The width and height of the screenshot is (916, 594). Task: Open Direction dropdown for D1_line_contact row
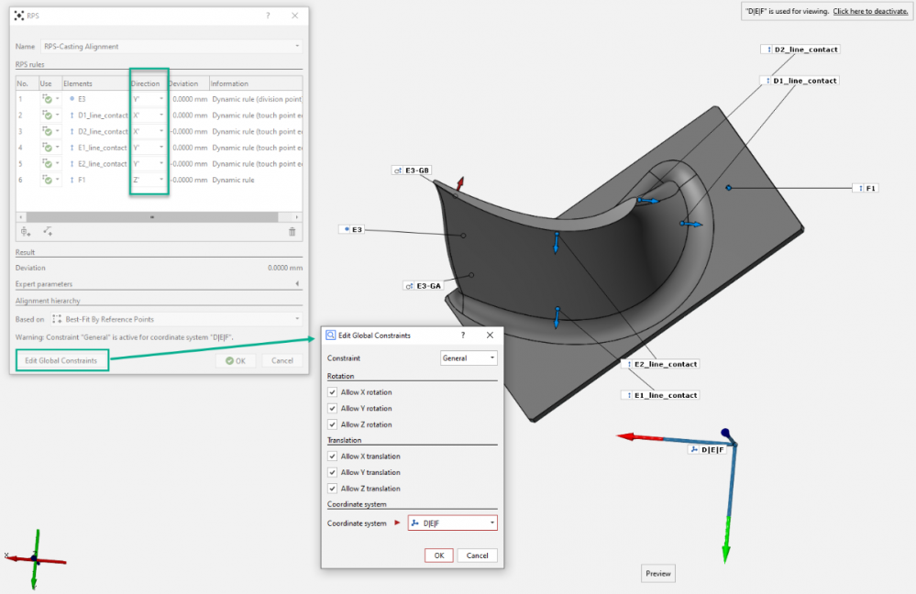pos(149,115)
